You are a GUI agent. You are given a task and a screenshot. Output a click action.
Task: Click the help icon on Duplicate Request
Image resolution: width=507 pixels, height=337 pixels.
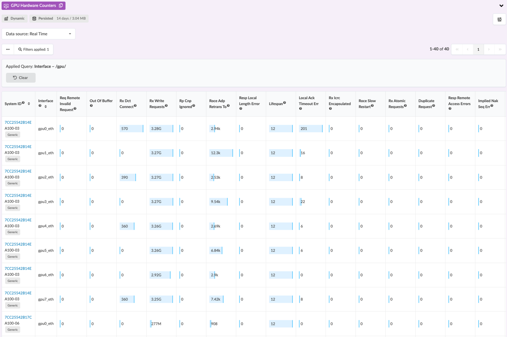pos(434,106)
